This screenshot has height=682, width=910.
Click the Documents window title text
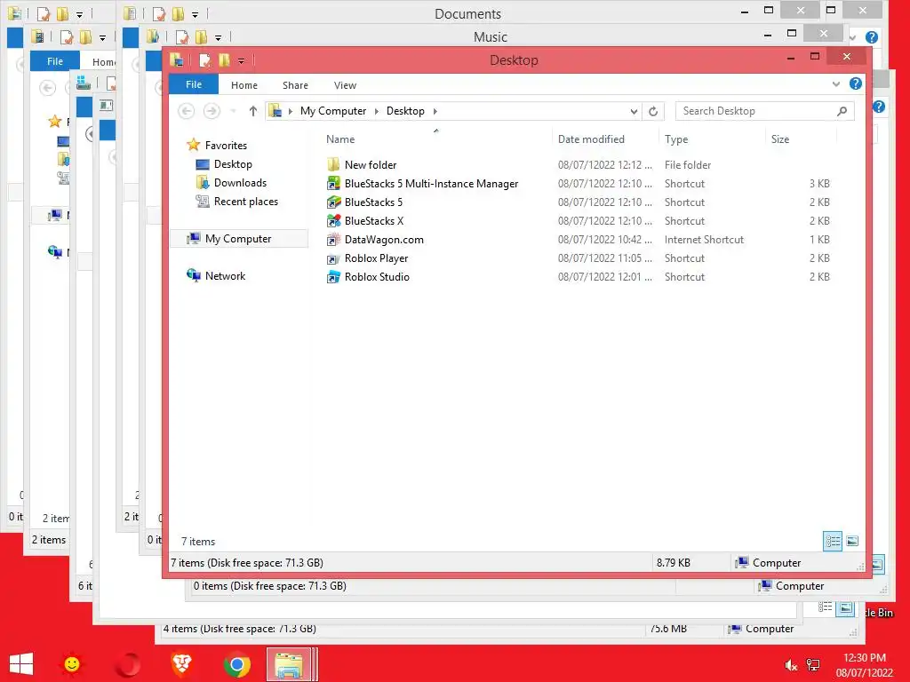(467, 14)
